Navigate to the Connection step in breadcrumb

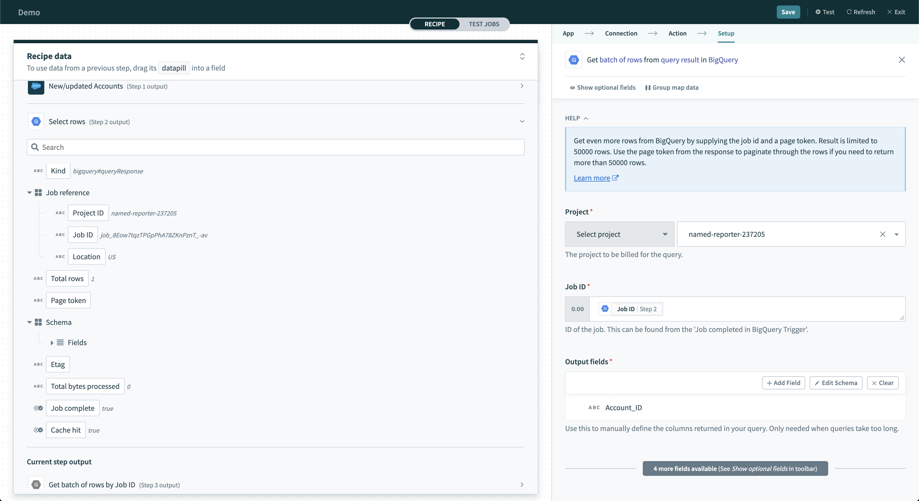621,33
